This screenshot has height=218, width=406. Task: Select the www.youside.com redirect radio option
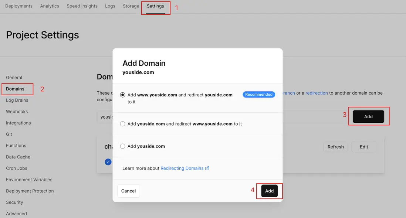(122, 95)
